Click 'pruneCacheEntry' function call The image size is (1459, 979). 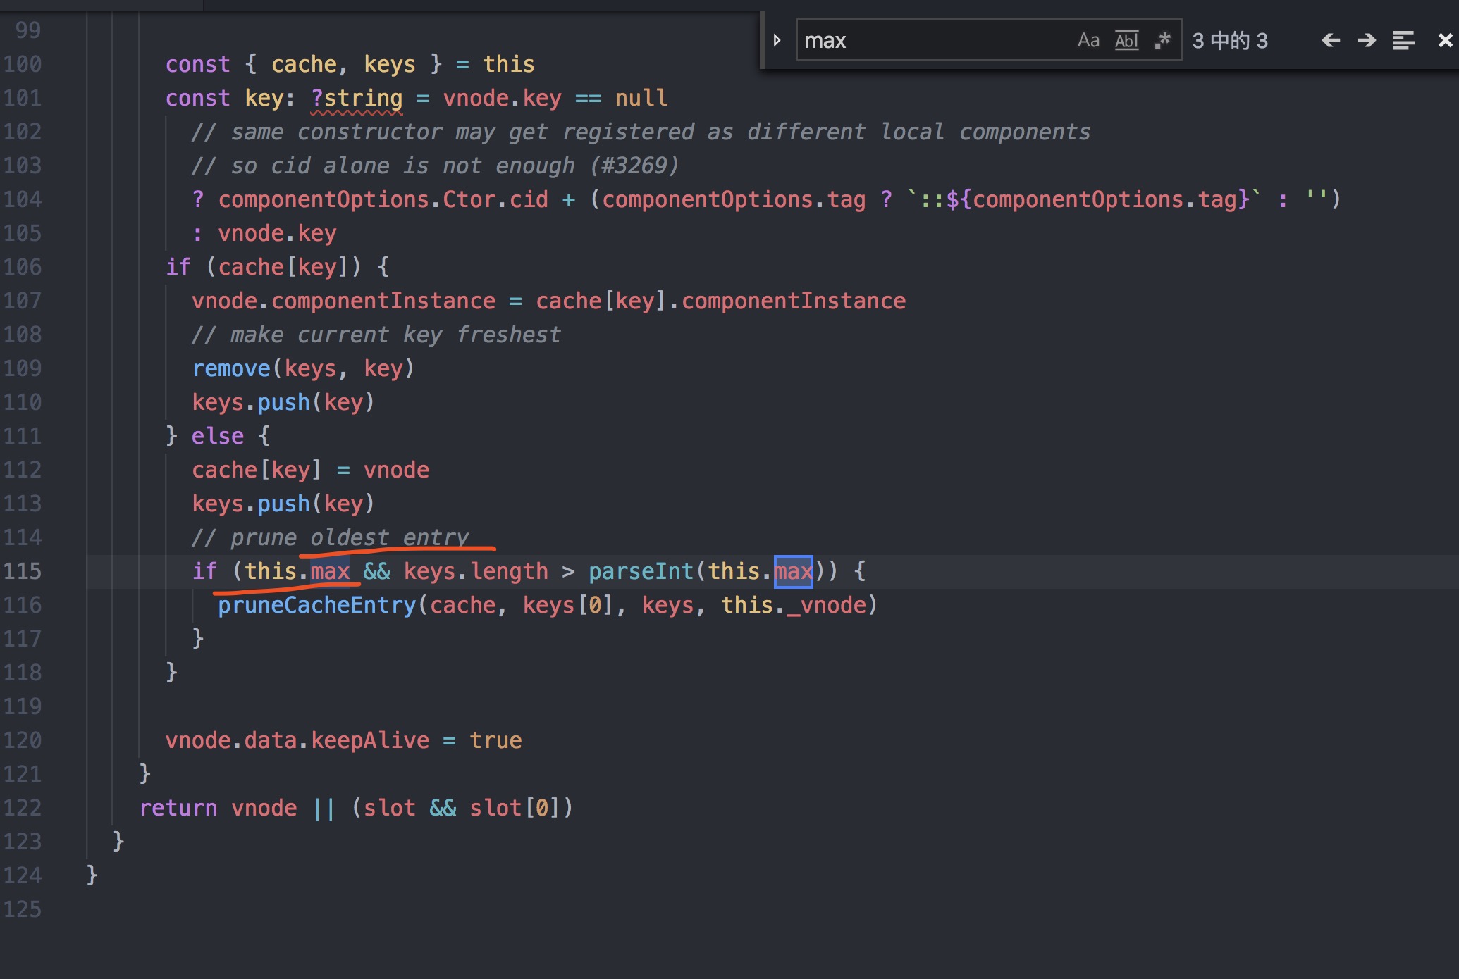pyautogui.click(x=317, y=605)
